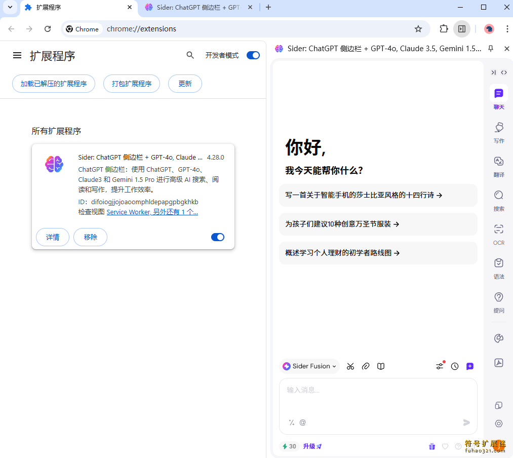Open the 翻译 translate tool
513x458 pixels.
(499, 166)
